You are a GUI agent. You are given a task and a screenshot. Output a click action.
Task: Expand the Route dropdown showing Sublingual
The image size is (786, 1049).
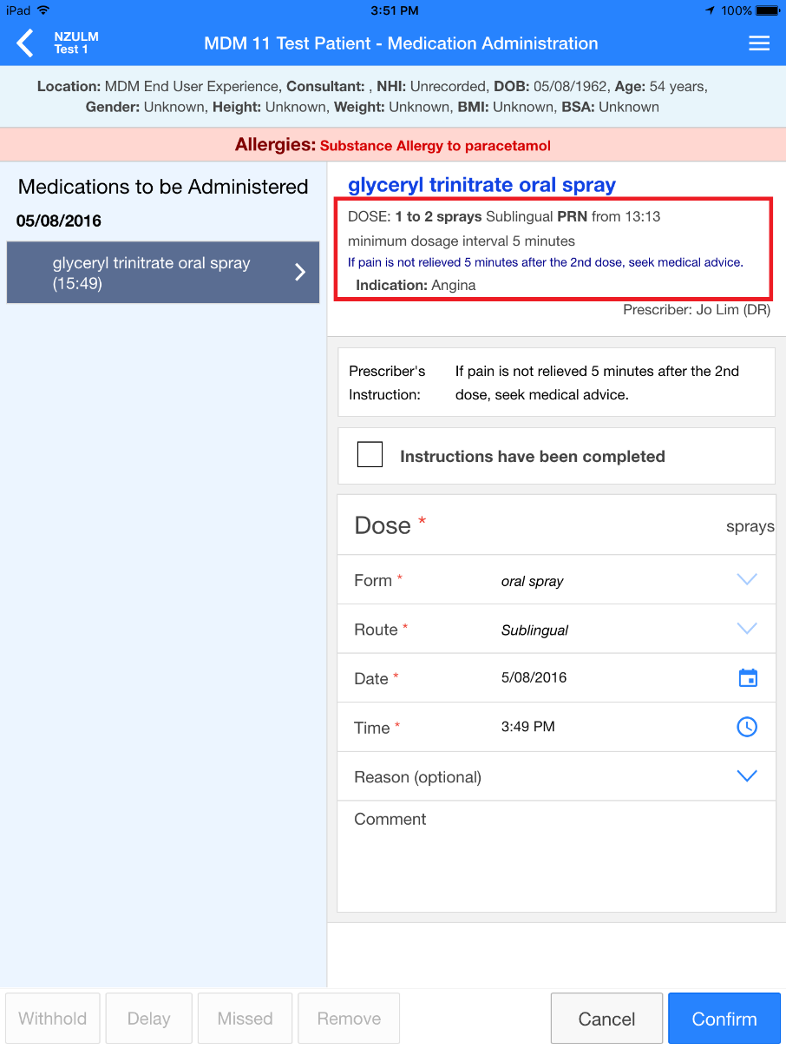tap(747, 629)
